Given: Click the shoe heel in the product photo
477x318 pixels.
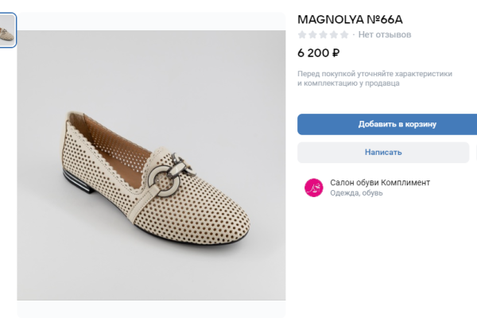Looking at the screenshot, I should pyautogui.click(x=72, y=180).
